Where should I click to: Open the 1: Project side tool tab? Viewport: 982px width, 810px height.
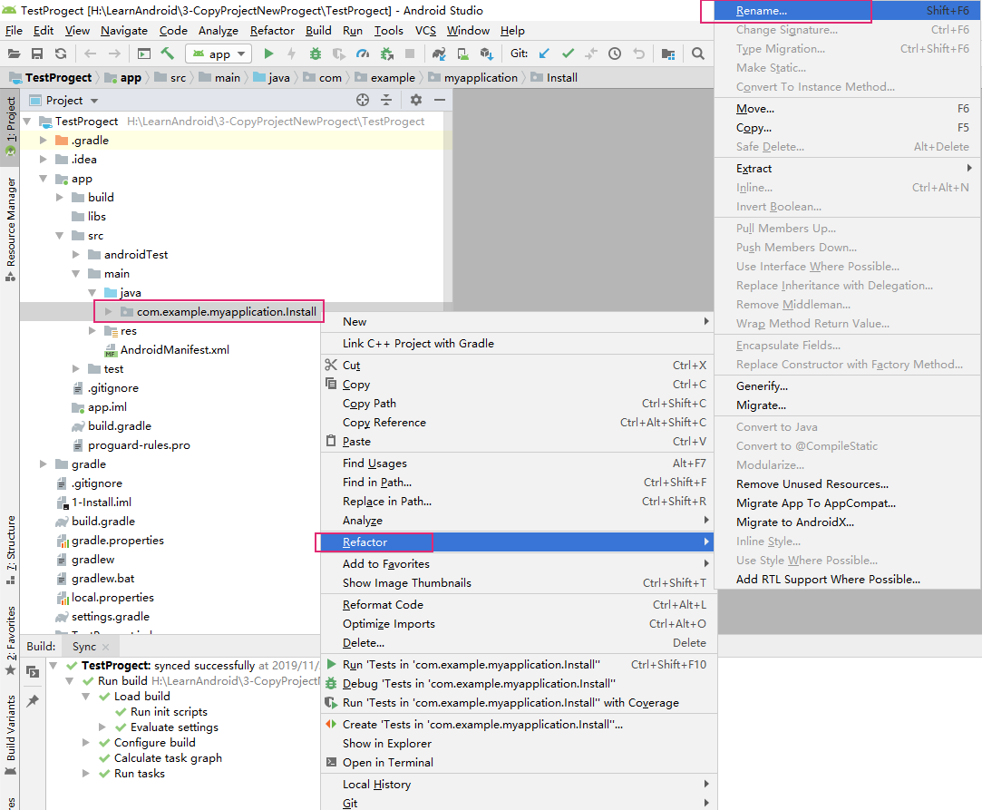click(x=10, y=127)
